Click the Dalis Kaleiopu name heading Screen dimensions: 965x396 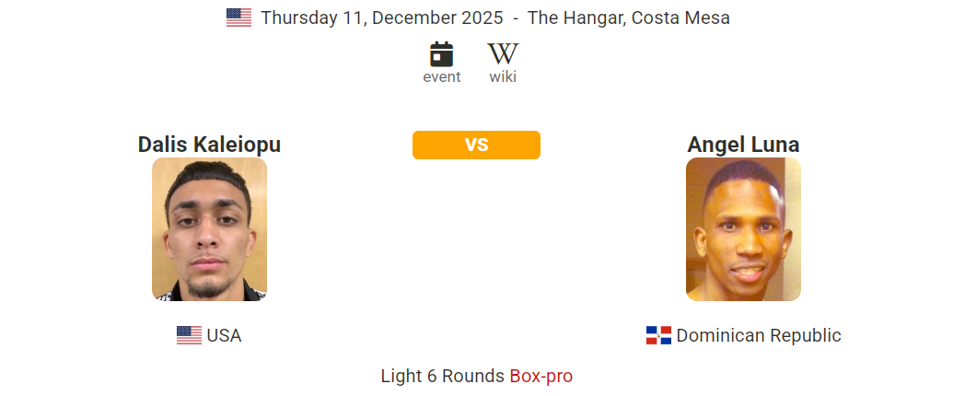tap(209, 145)
